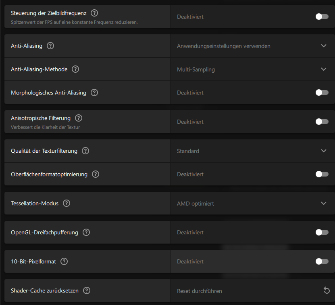This screenshot has height=305, width=335.
Task: Expand Qualität der Texturfilterung dropdown
Action: coord(323,151)
